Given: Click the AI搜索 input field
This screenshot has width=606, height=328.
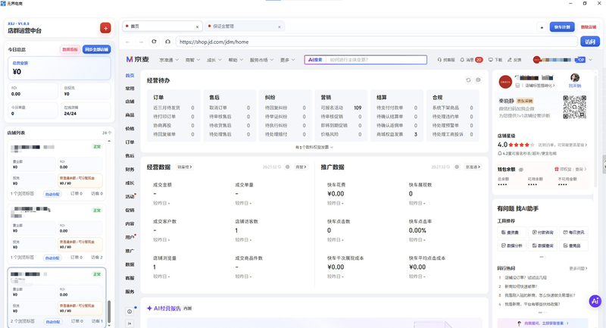Looking at the screenshot, I should click(366, 60).
